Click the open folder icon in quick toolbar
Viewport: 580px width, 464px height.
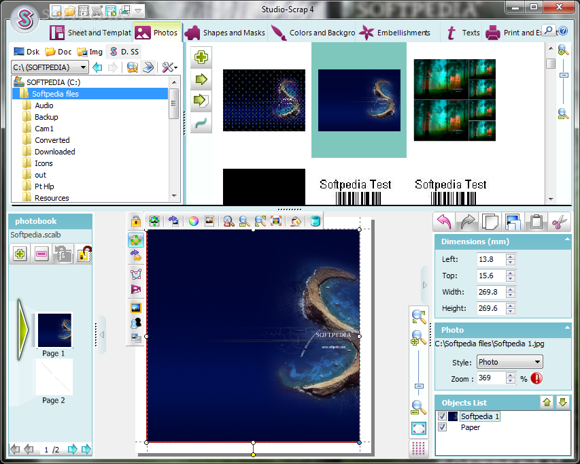point(70,11)
